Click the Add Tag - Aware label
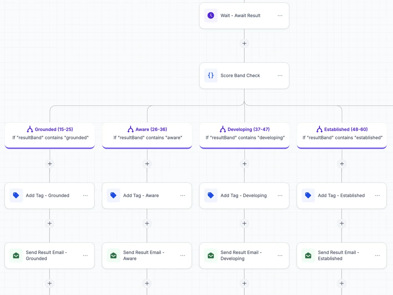This screenshot has height=295, width=393. [x=141, y=195]
